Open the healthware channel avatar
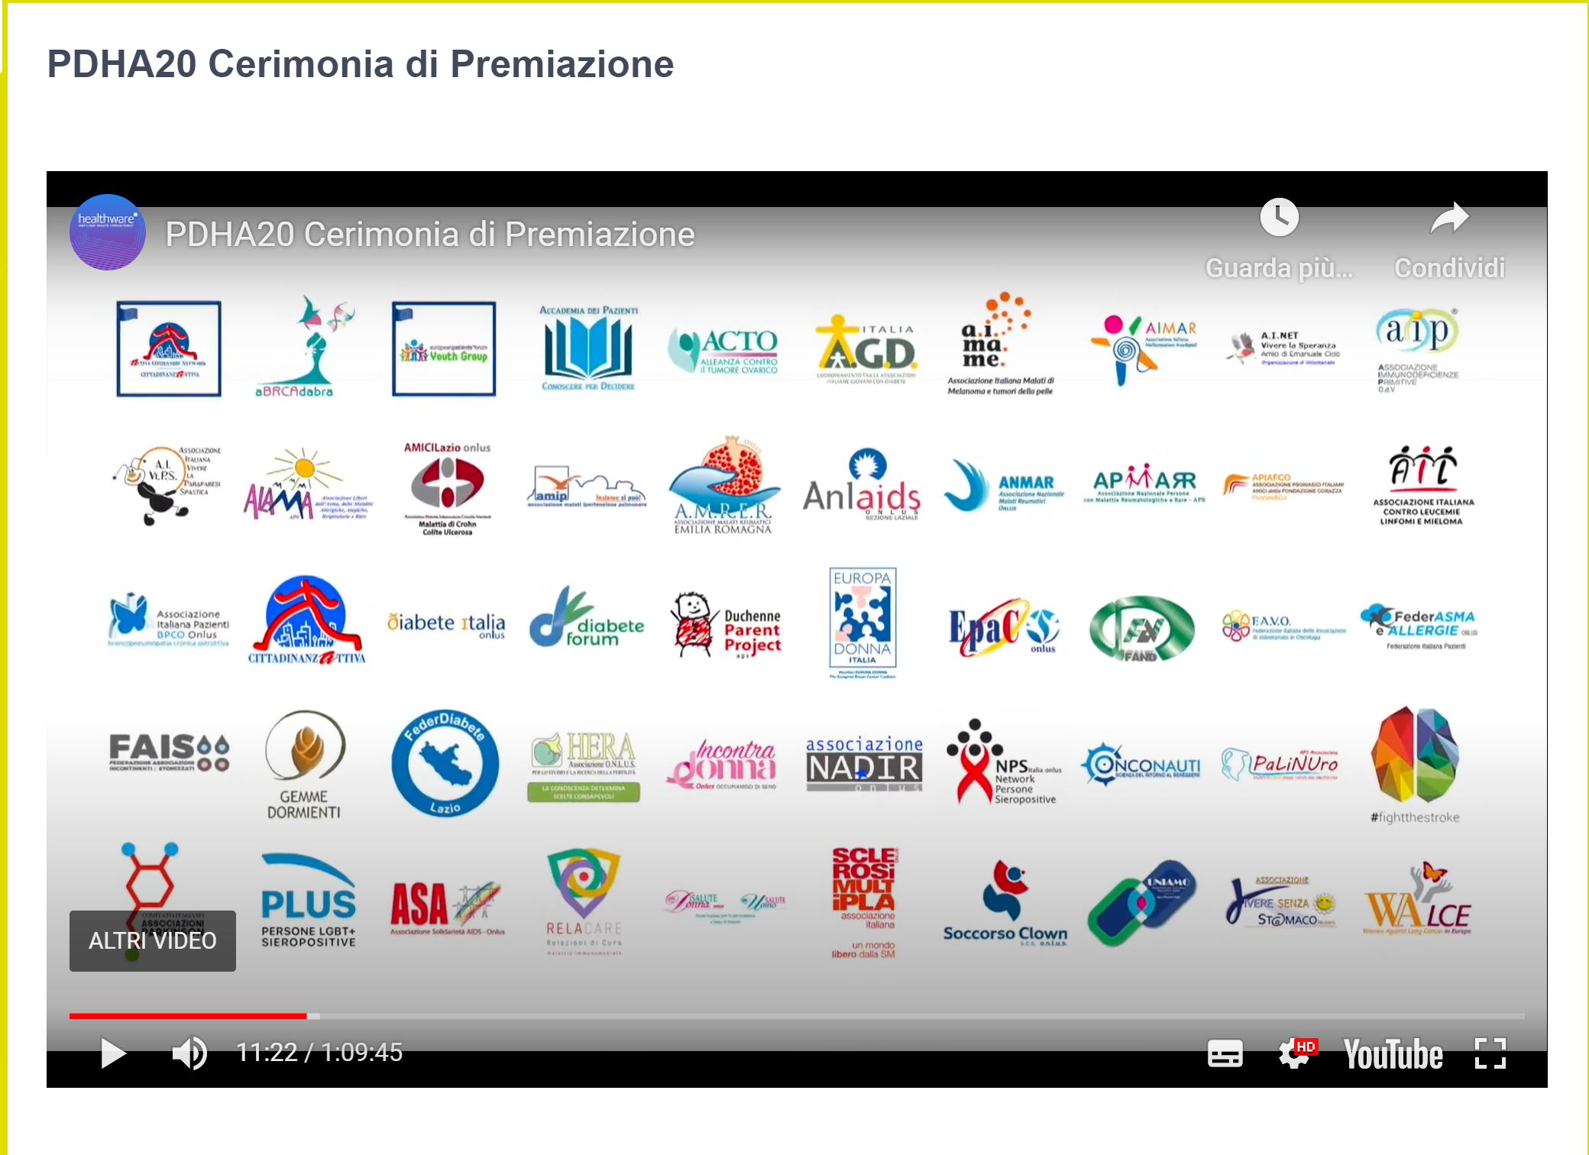This screenshot has height=1155, width=1589. [108, 232]
